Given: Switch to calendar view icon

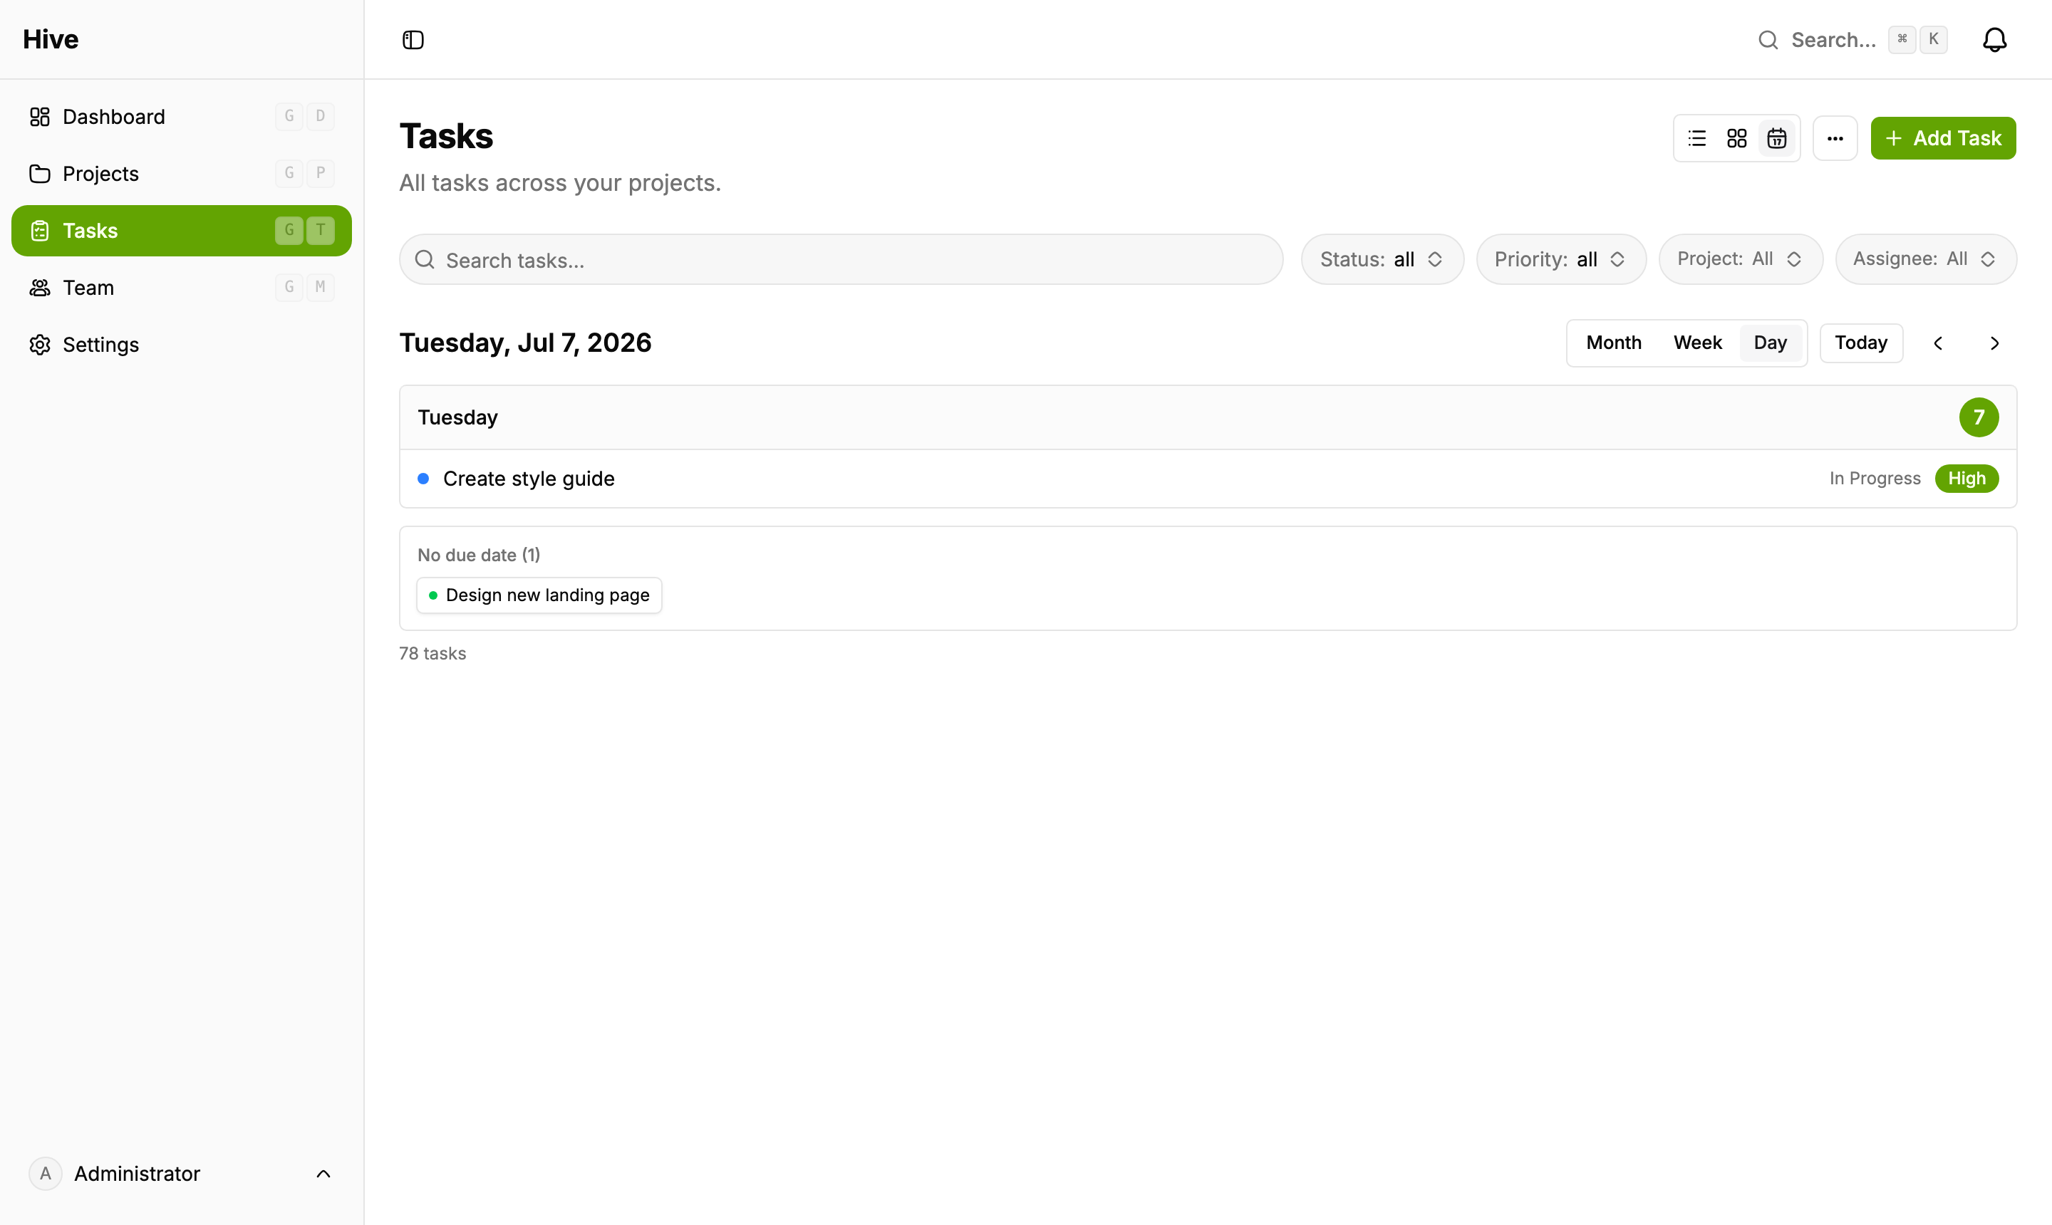Looking at the screenshot, I should click(x=1776, y=138).
